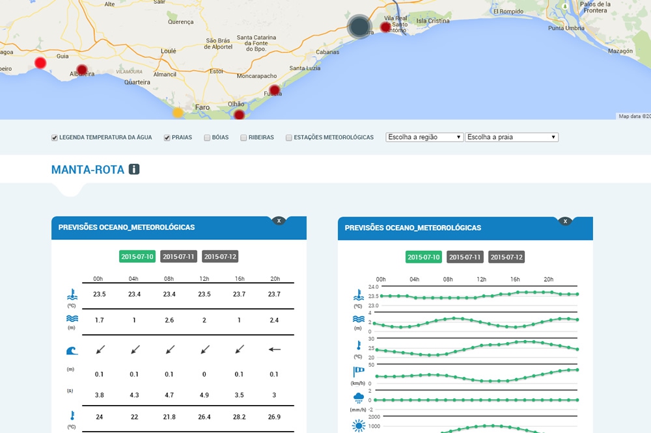Click wave height icon in right chart panel
651x433 pixels.
coord(359,319)
